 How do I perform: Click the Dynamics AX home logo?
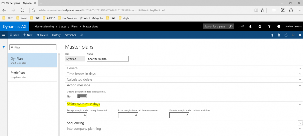(x=15, y=26)
